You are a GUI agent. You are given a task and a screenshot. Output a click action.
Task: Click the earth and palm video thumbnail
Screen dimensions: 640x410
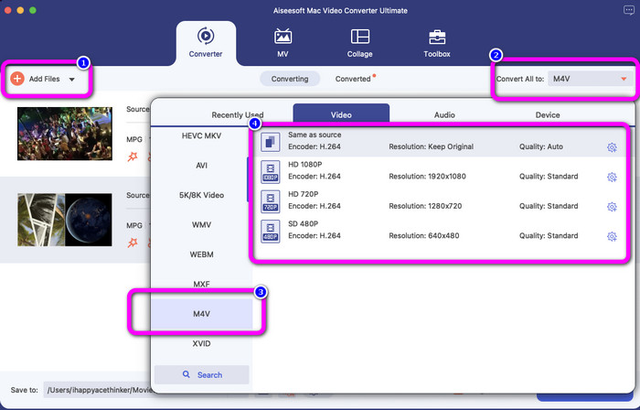pos(65,220)
